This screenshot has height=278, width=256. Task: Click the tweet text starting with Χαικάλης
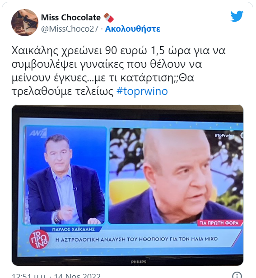118,71
